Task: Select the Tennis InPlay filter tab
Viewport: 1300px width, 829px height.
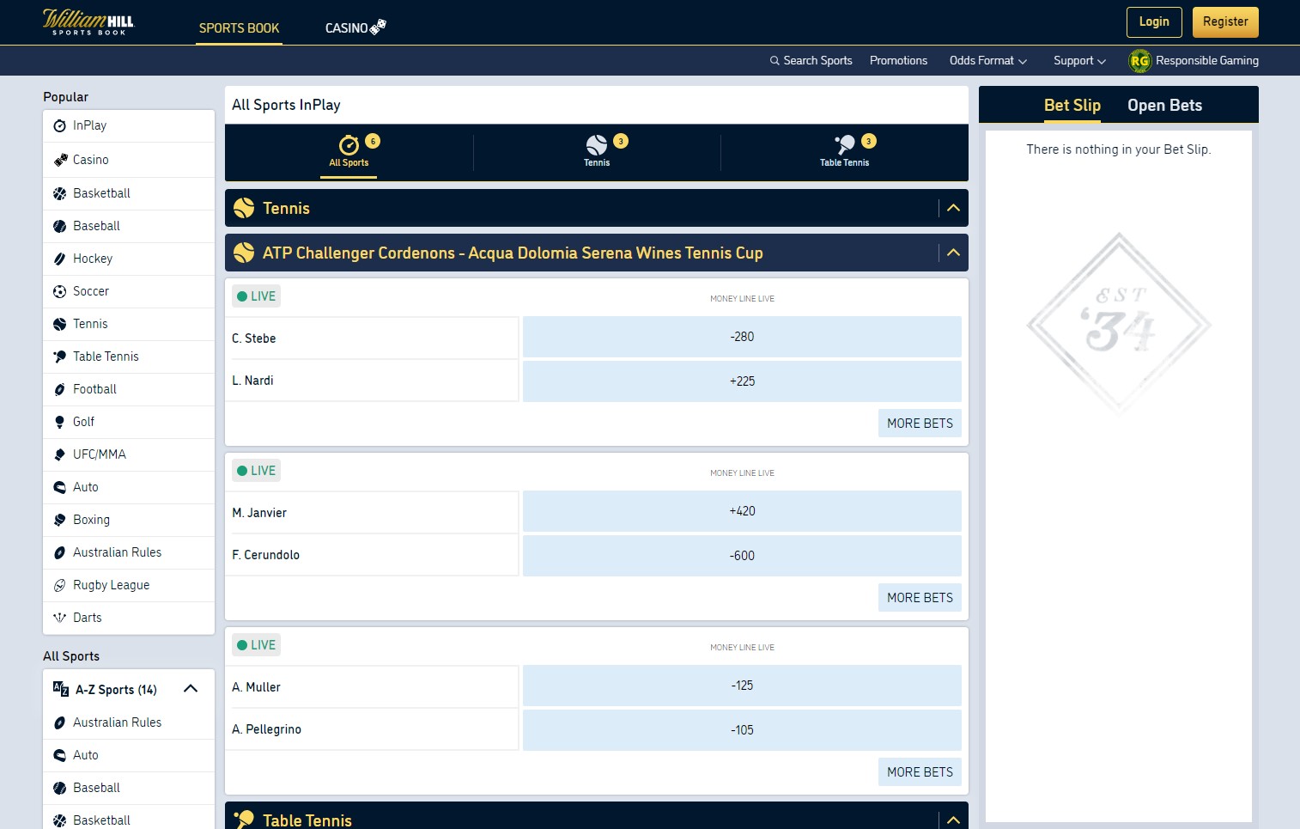Action: pyautogui.click(x=597, y=152)
